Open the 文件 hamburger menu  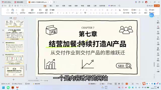click(x=4, y=6)
